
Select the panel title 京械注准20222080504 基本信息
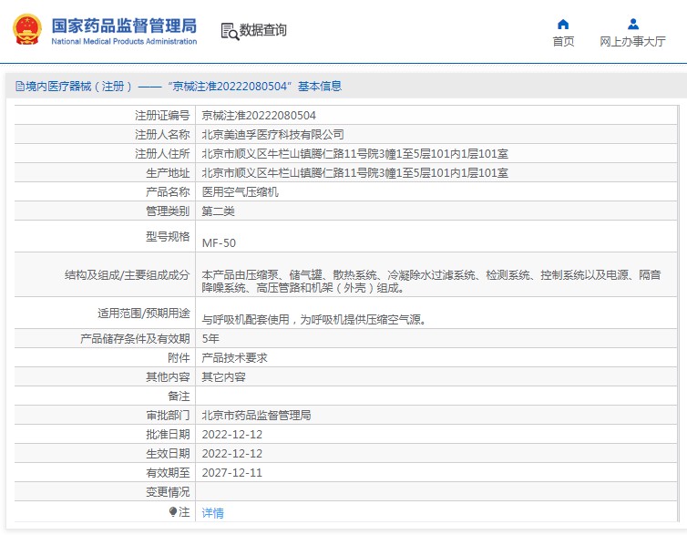pos(255,87)
